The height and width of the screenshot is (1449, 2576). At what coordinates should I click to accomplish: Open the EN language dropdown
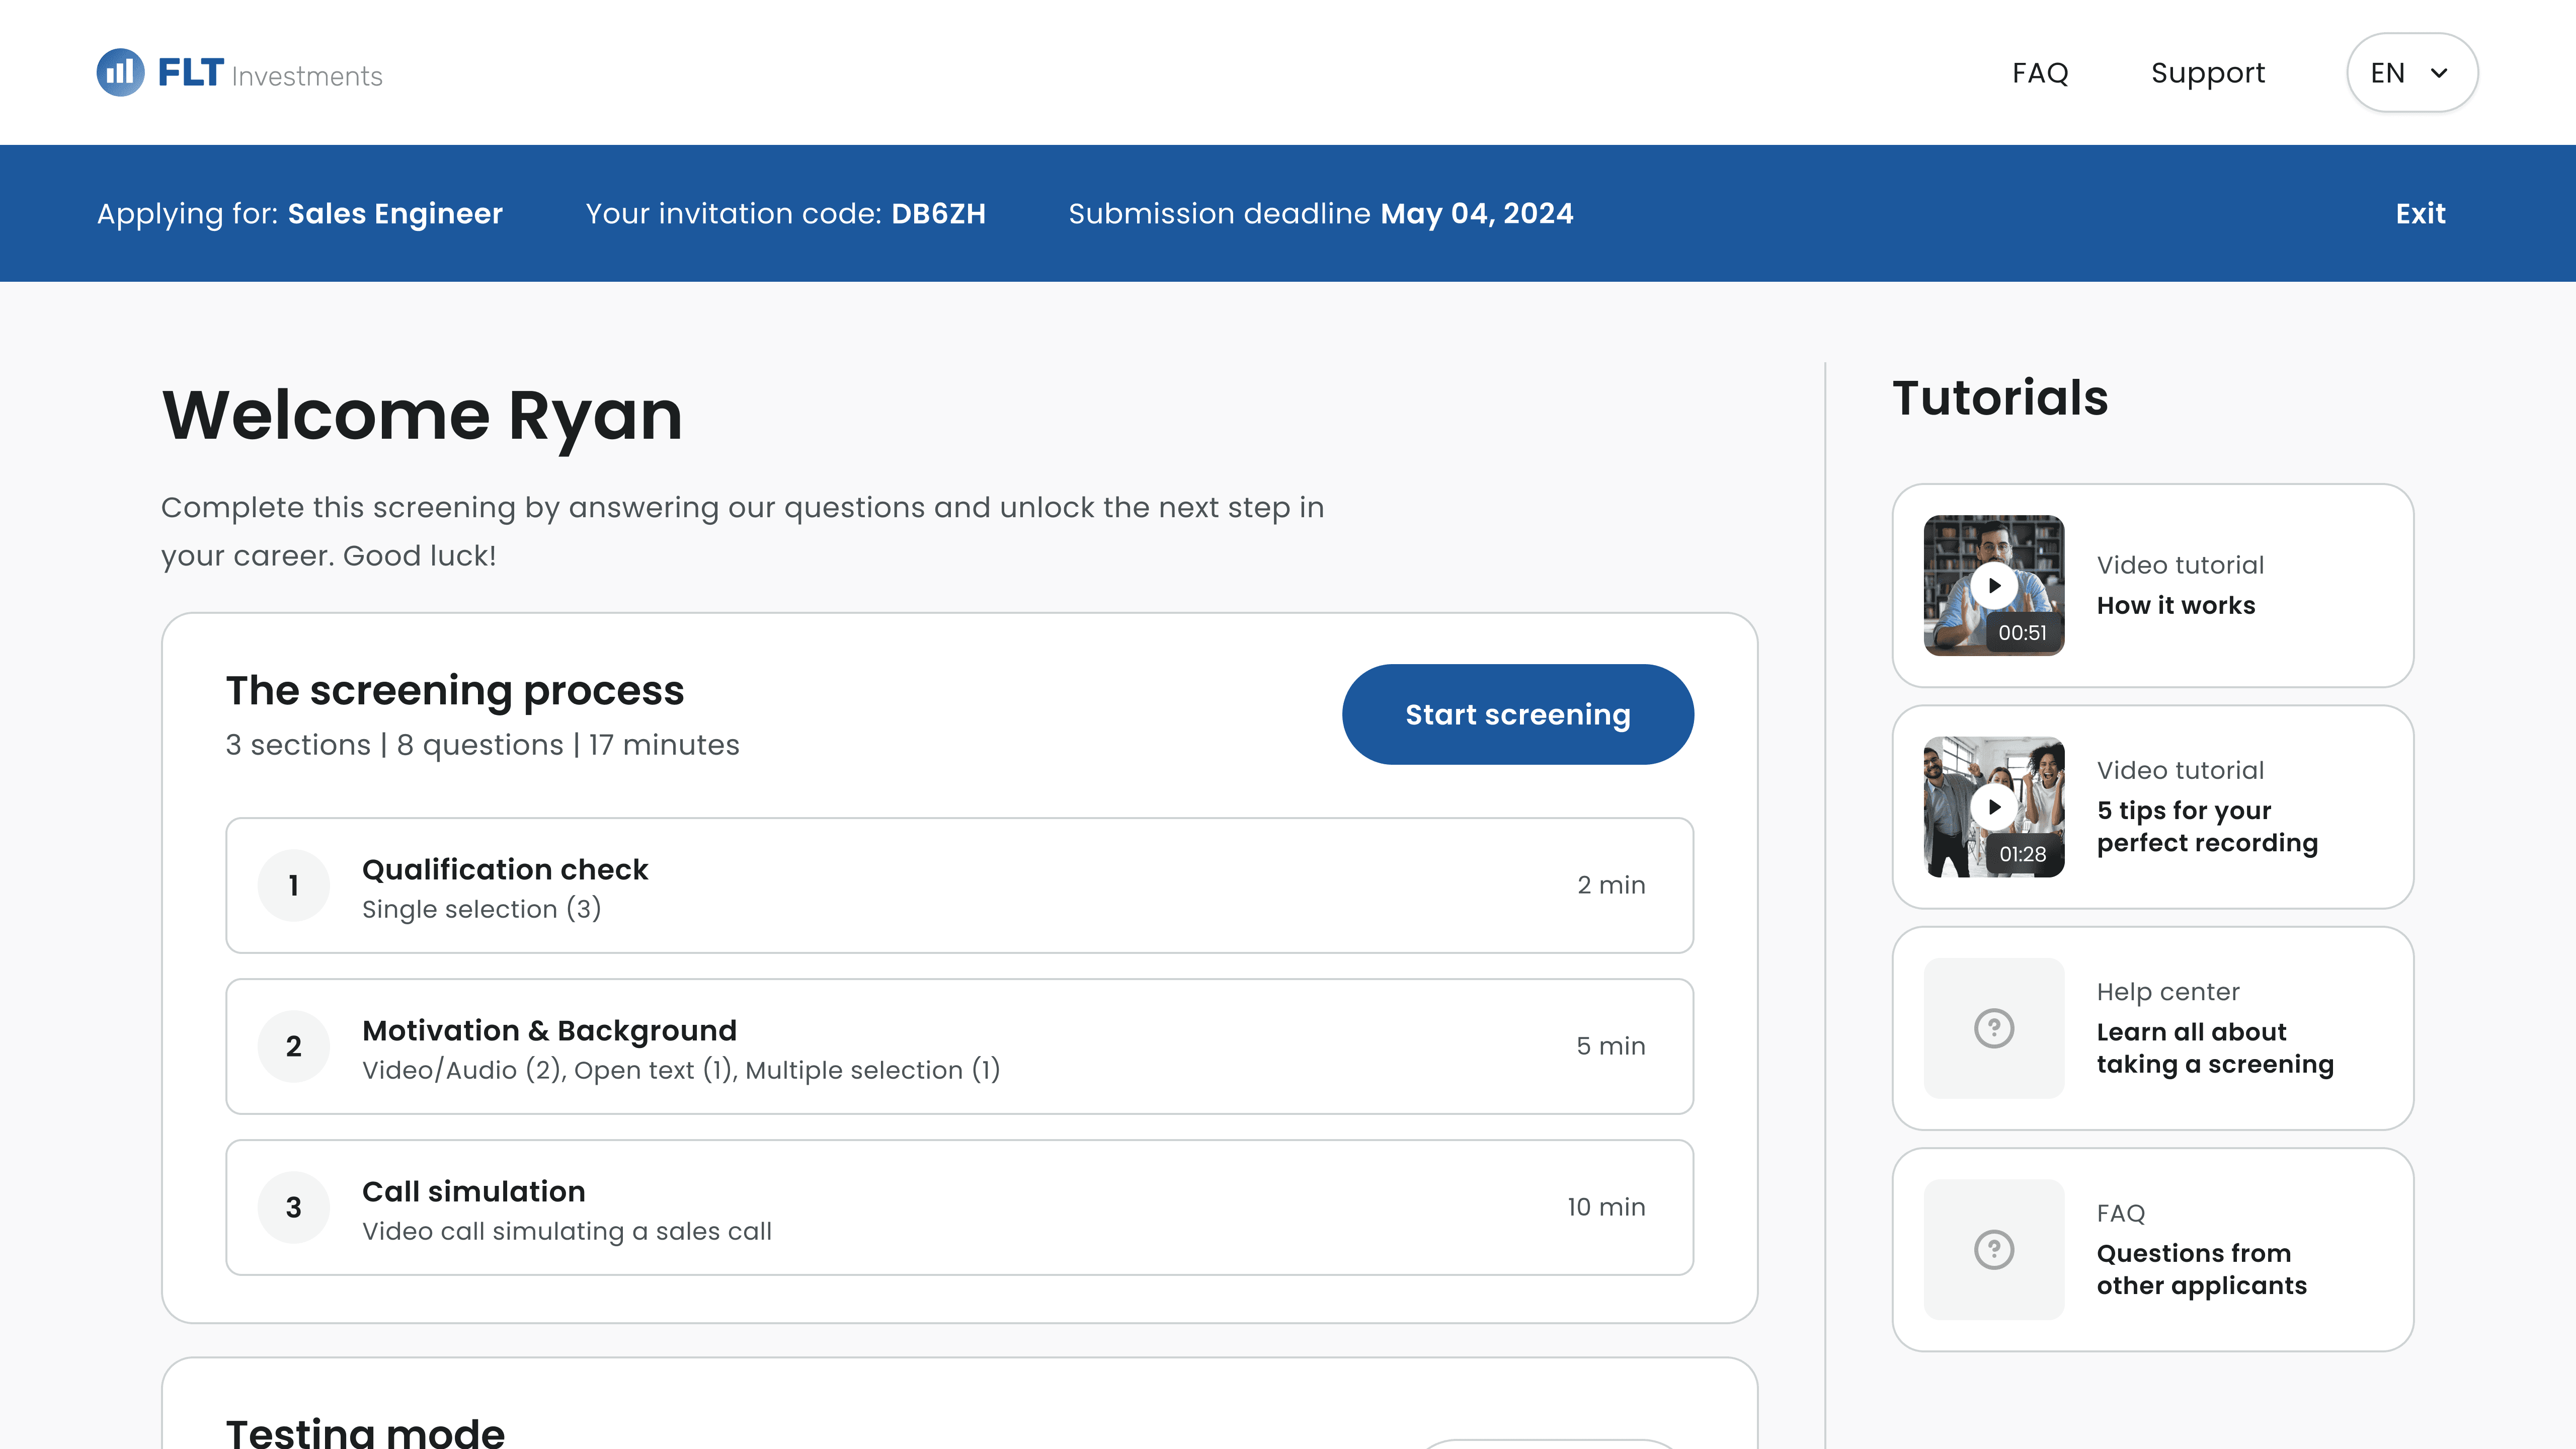(x=2388, y=73)
